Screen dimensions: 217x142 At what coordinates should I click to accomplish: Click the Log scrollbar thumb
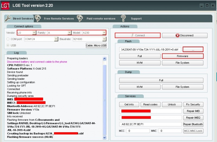104,100
